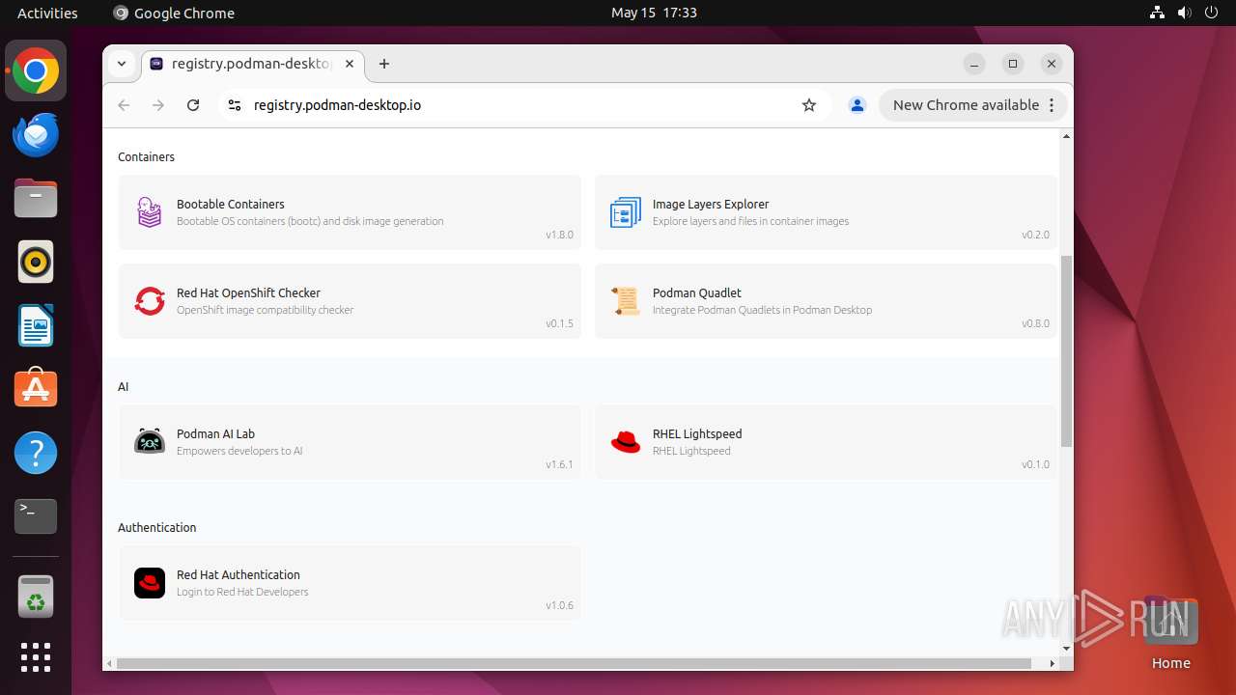Open the Podman AI Lab title
The width and height of the screenshot is (1236, 695).
click(215, 433)
